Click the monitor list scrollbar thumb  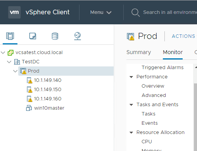click(195, 117)
